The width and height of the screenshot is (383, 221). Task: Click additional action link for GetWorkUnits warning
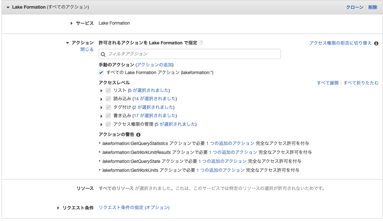tap(221, 170)
